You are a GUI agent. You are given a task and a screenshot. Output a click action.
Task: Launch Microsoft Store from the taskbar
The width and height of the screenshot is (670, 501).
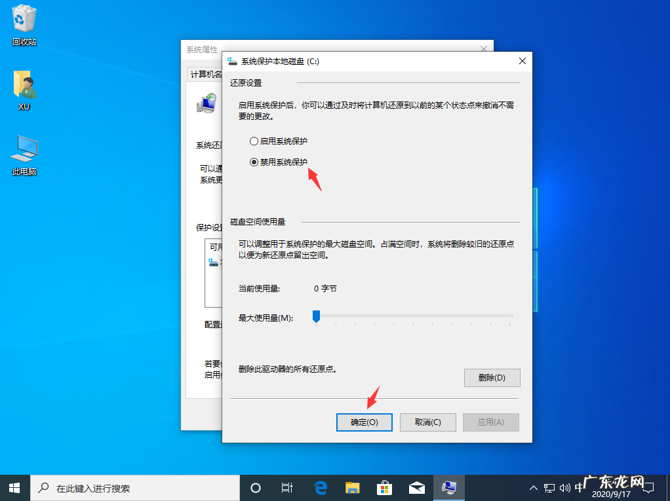click(x=384, y=487)
